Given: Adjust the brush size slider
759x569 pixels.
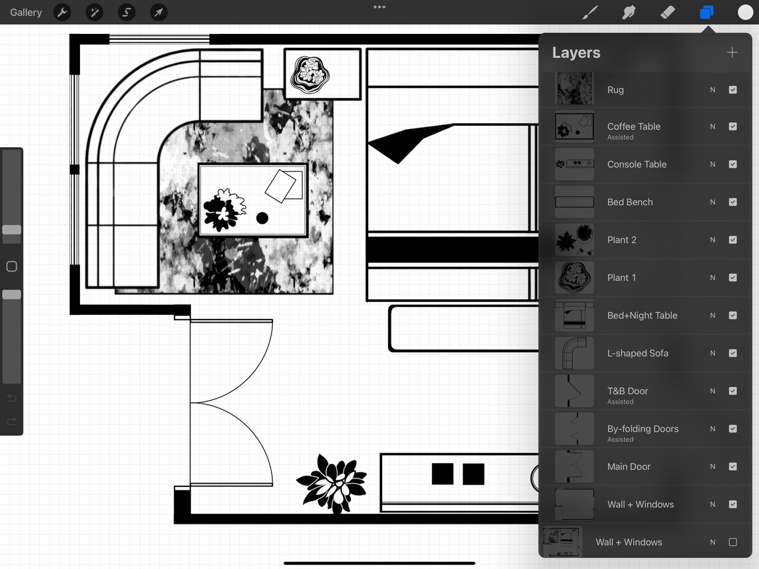Looking at the screenshot, I should 11,230.
